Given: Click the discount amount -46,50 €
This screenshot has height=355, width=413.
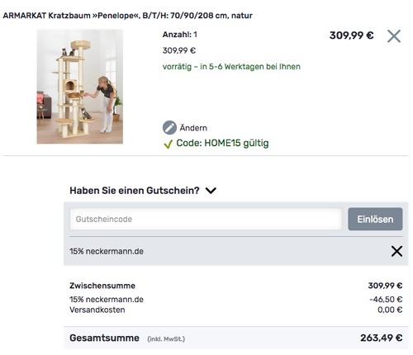Looking at the screenshot, I should pyautogui.click(x=386, y=300).
